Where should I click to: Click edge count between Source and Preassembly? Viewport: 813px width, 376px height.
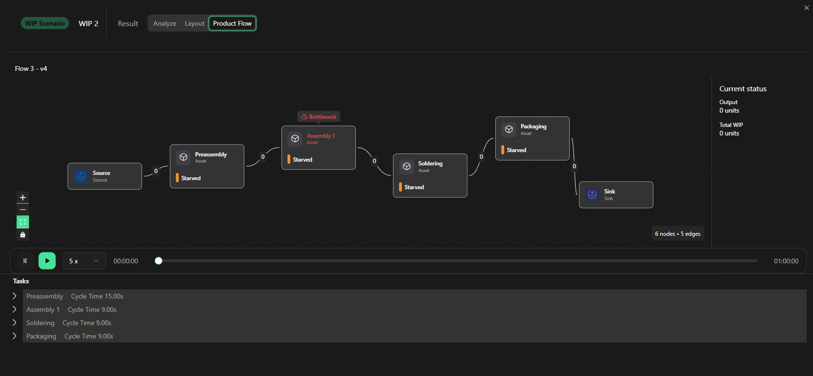[156, 171]
